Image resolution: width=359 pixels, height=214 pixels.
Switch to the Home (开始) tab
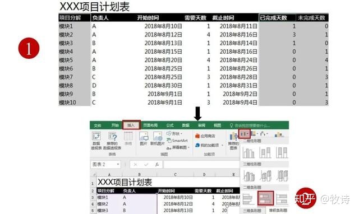coord(114,125)
